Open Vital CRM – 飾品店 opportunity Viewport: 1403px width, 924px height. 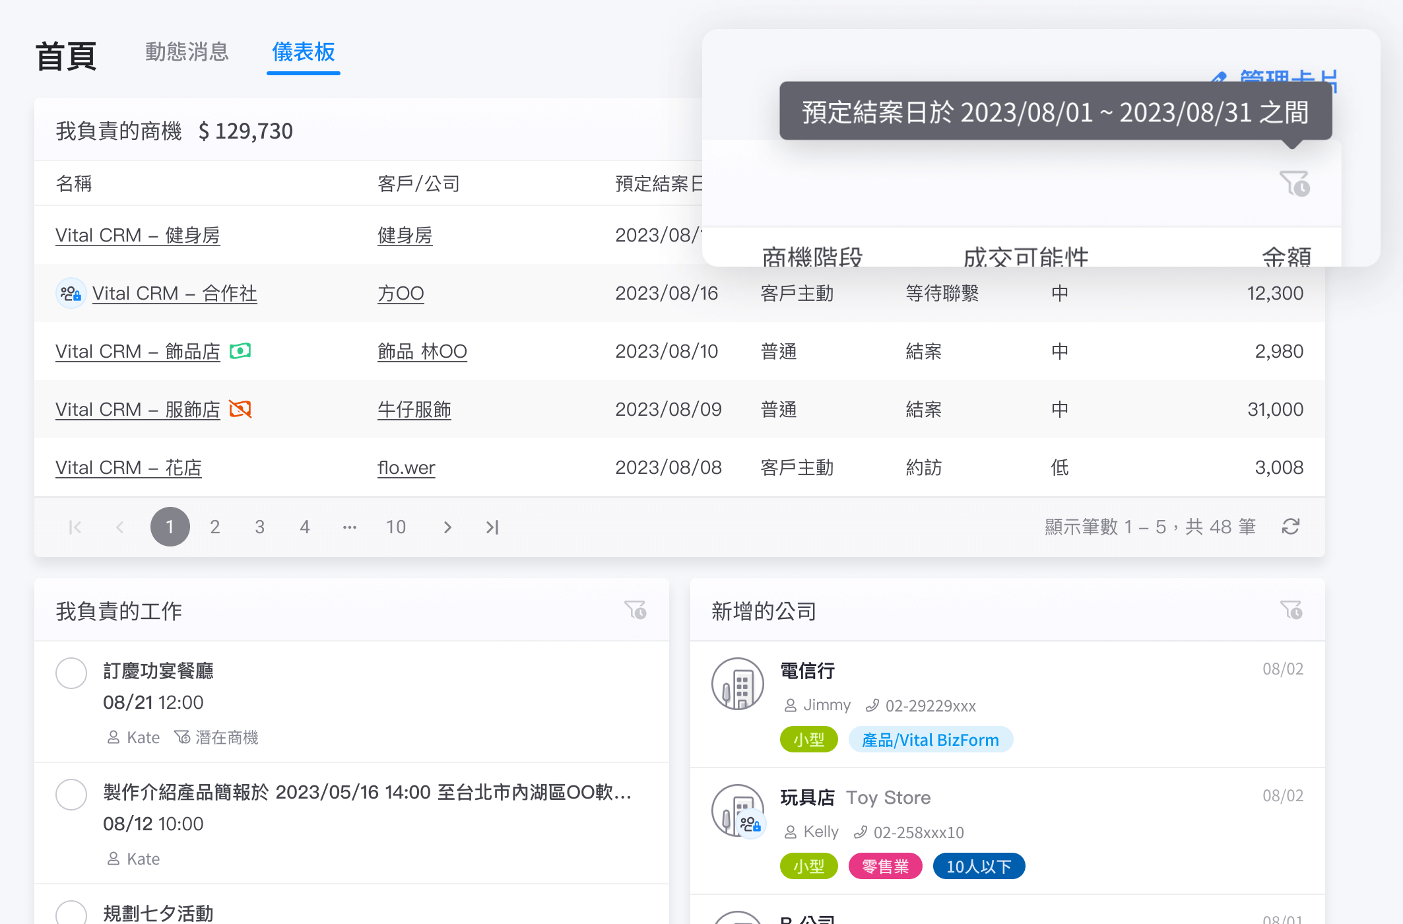(137, 351)
